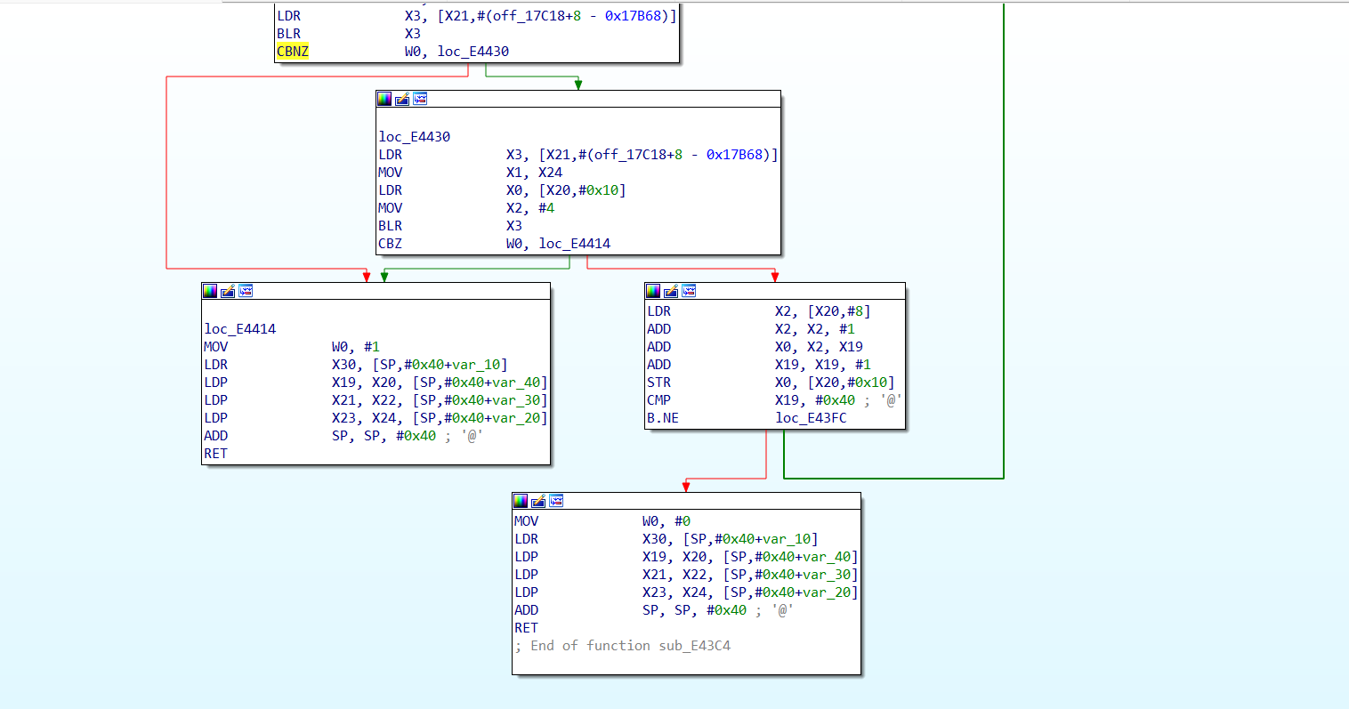
Task: Set node color on the final MOV W0, #0 block
Action: coord(521,501)
